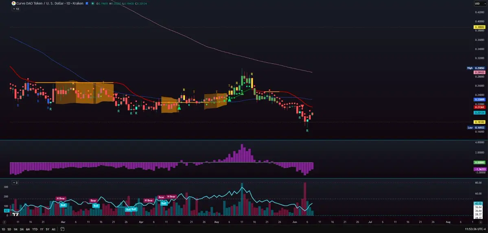The image size is (488, 233).
Task: Click the May date on time axis
Action: (217, 222)
